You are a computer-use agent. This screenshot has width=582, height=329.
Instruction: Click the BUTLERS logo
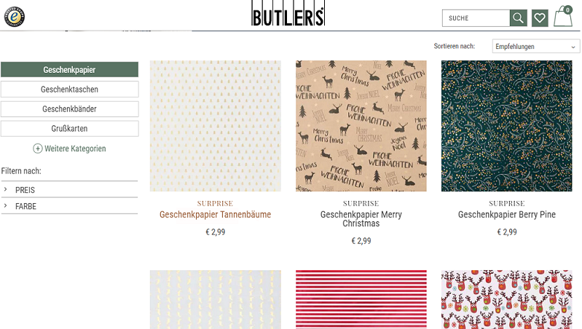point(288,13)
